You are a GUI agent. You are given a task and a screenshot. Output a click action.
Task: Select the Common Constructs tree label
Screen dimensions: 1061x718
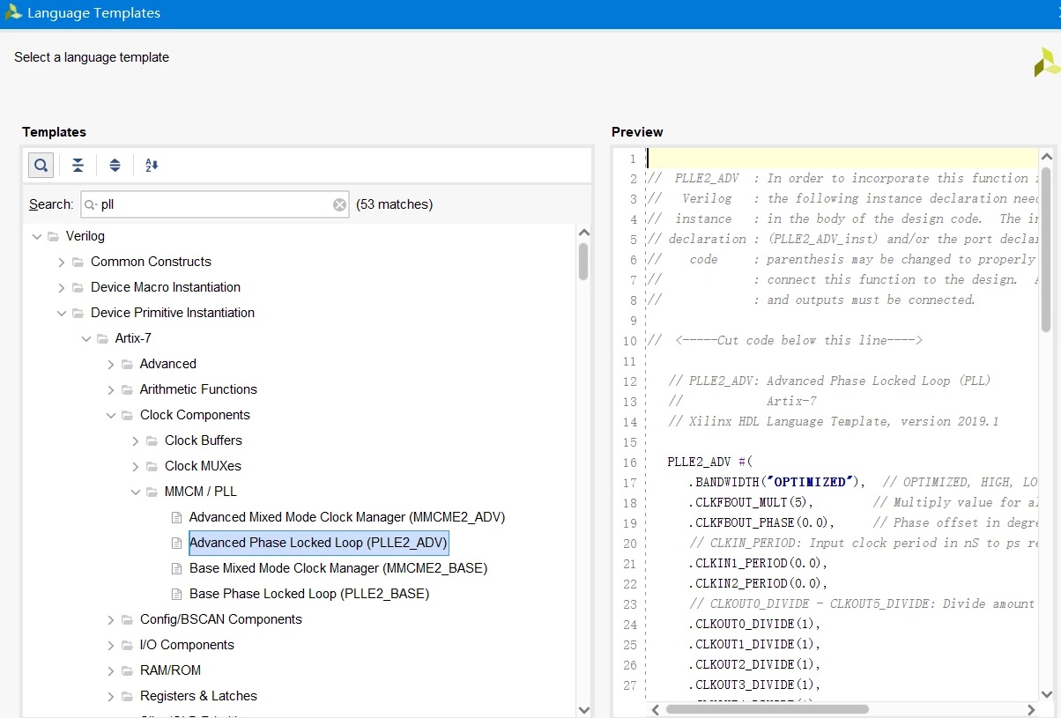(151, 262)
